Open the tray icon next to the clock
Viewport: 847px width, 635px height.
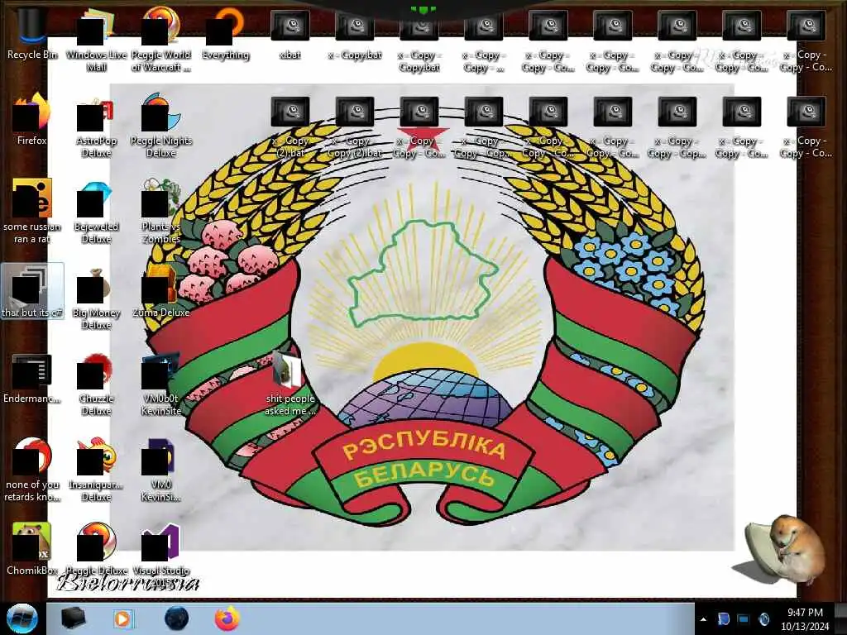[763, 618]
